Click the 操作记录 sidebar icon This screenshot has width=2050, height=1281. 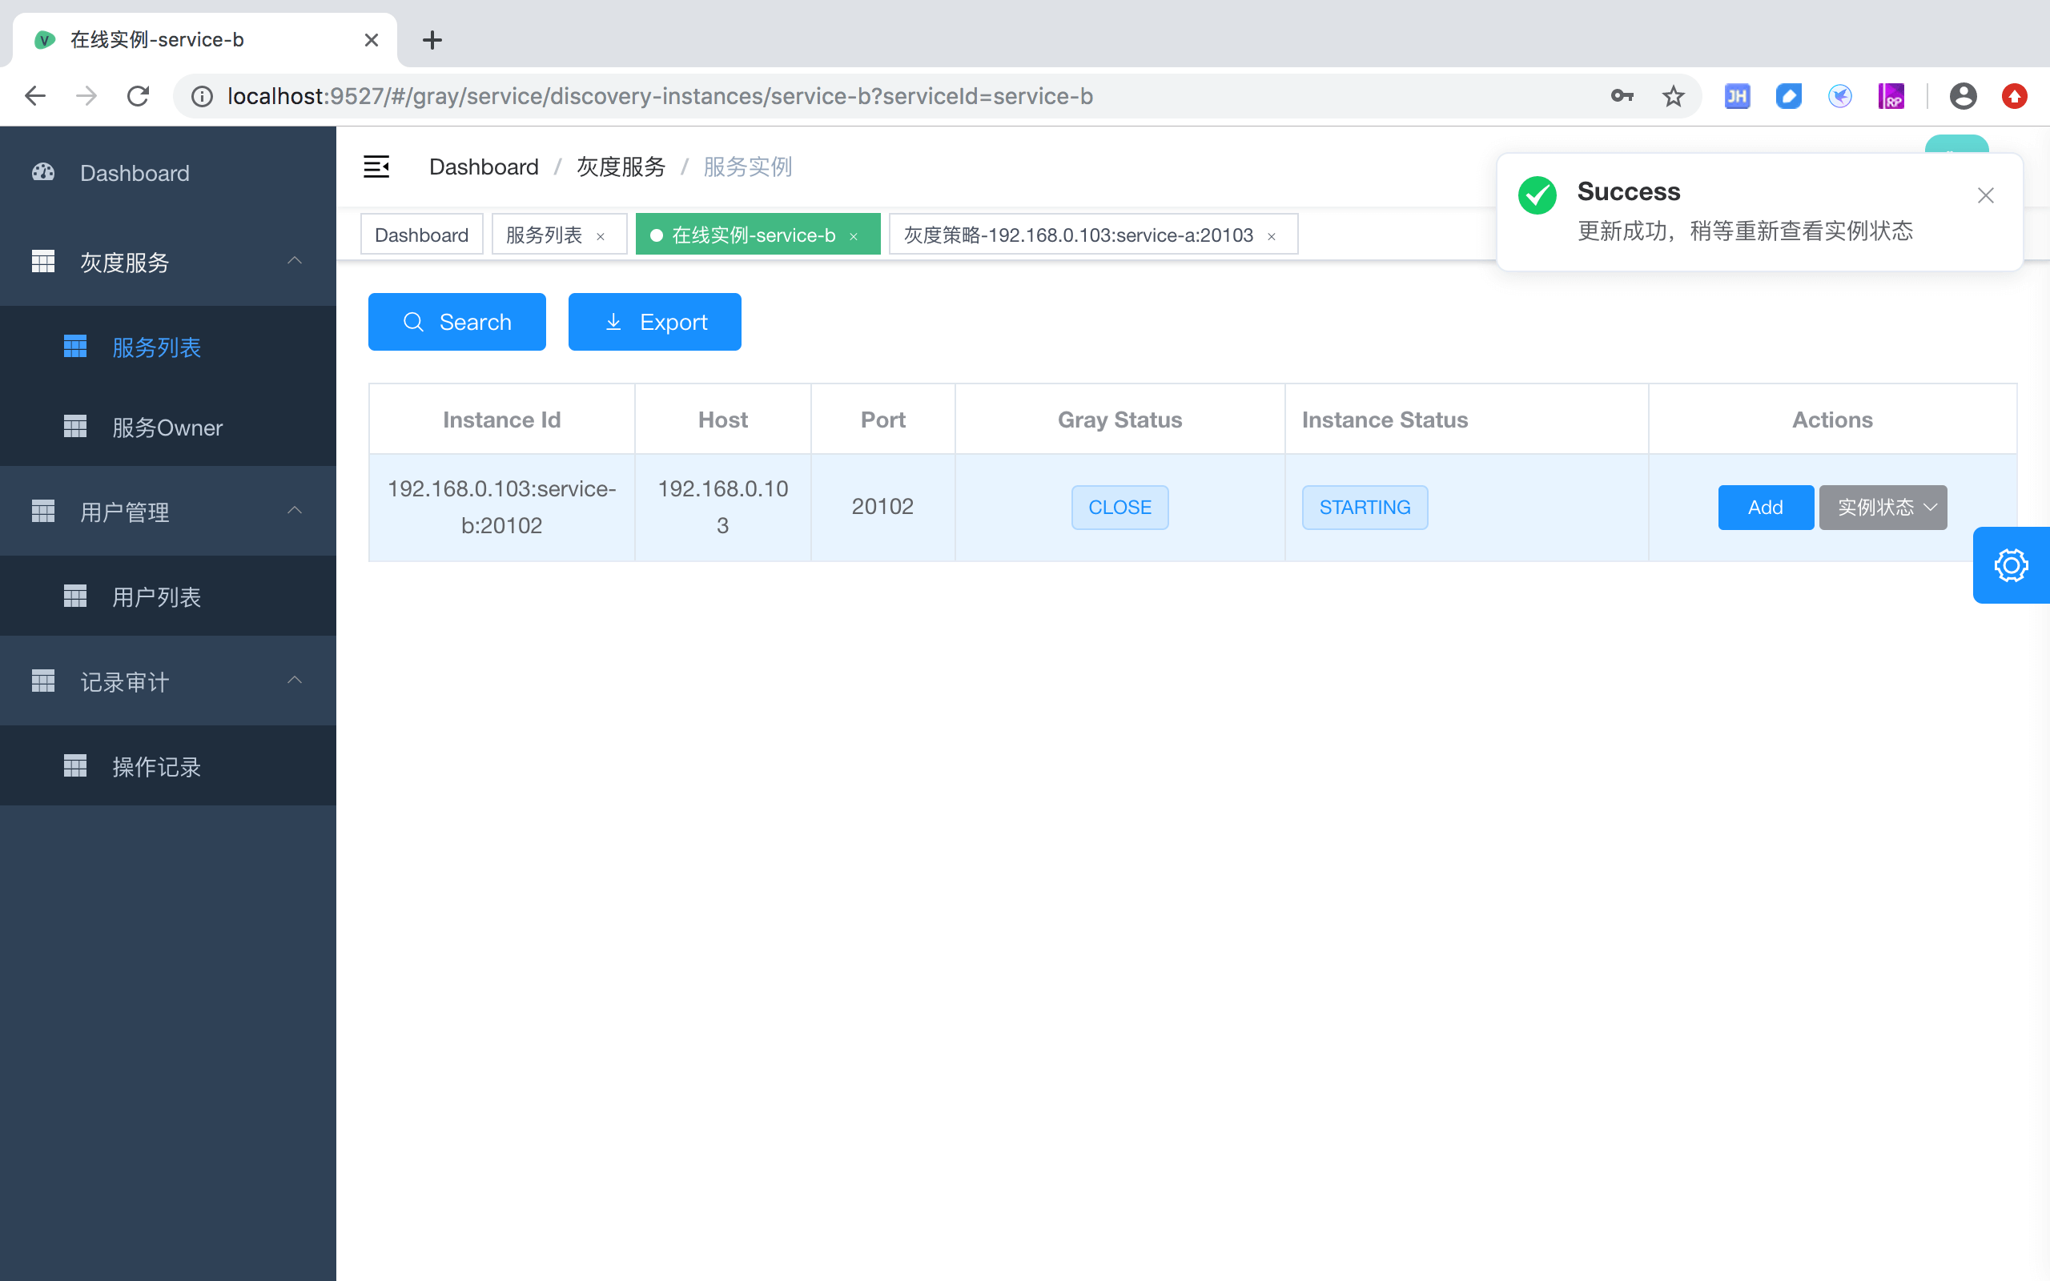tap(72, 765)
